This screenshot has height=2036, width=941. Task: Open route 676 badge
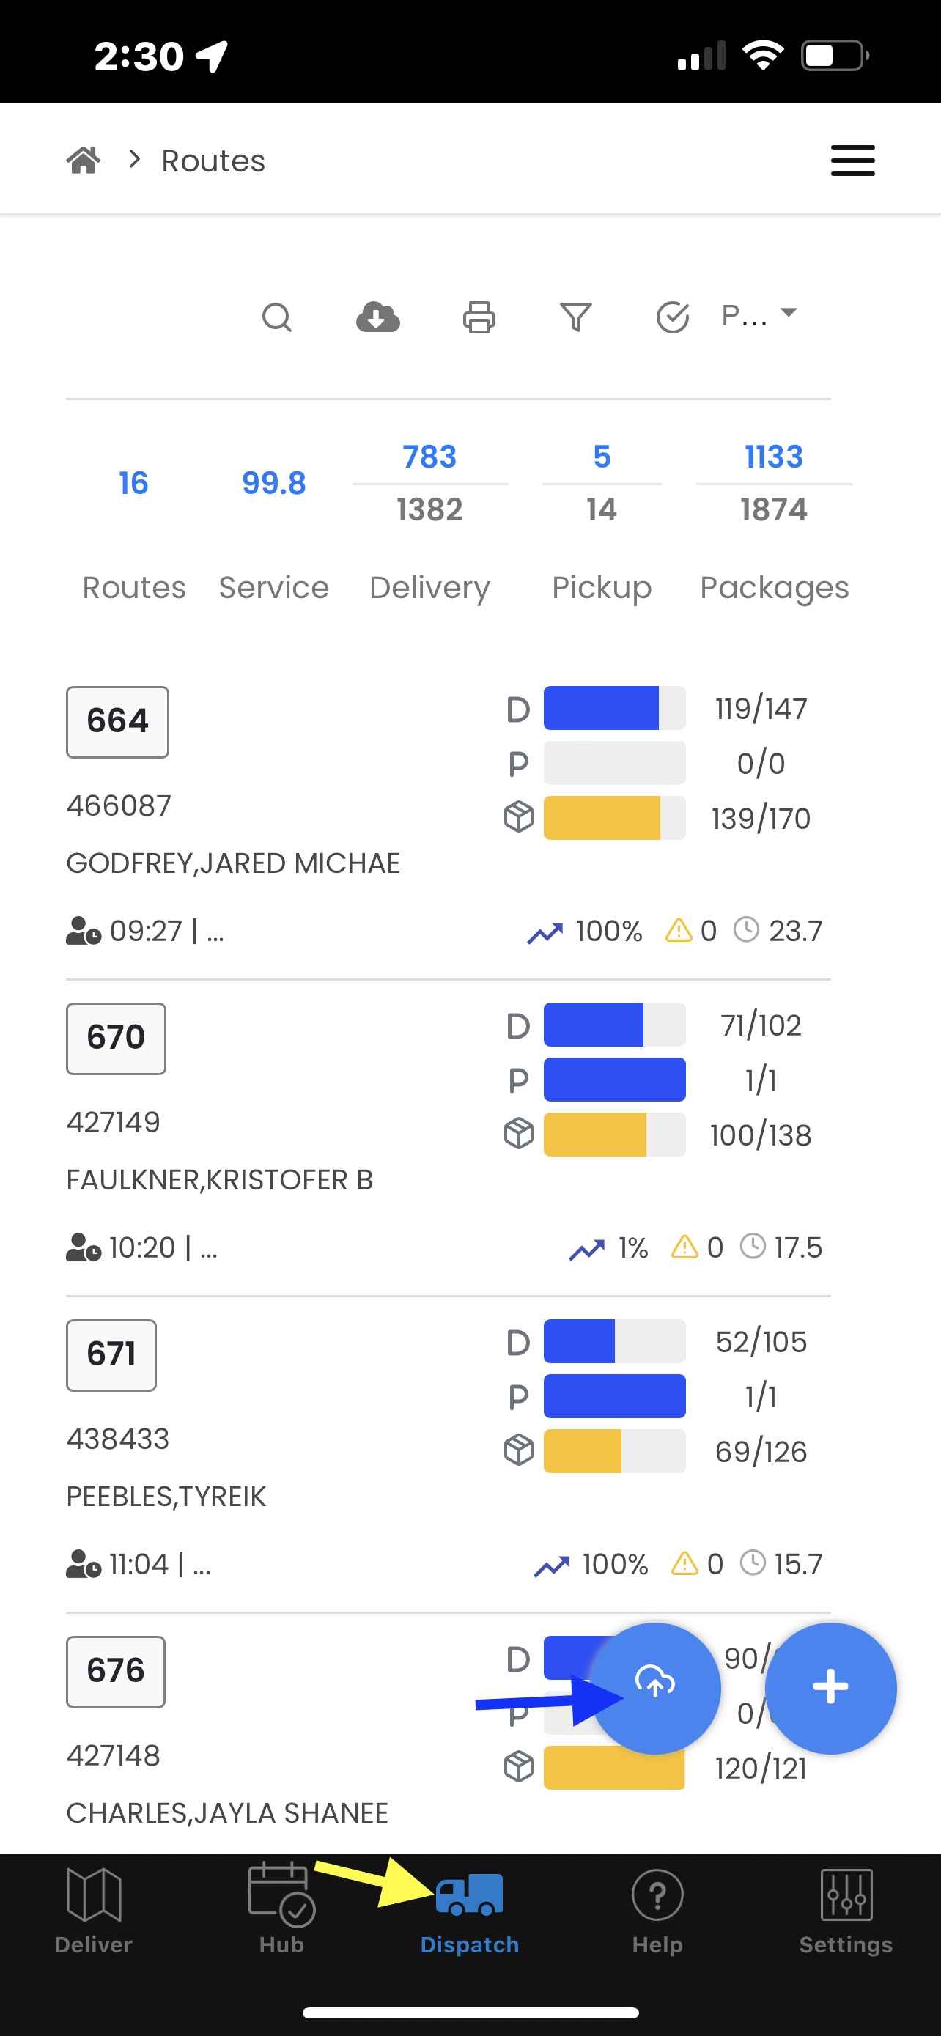coord(115,1671)
